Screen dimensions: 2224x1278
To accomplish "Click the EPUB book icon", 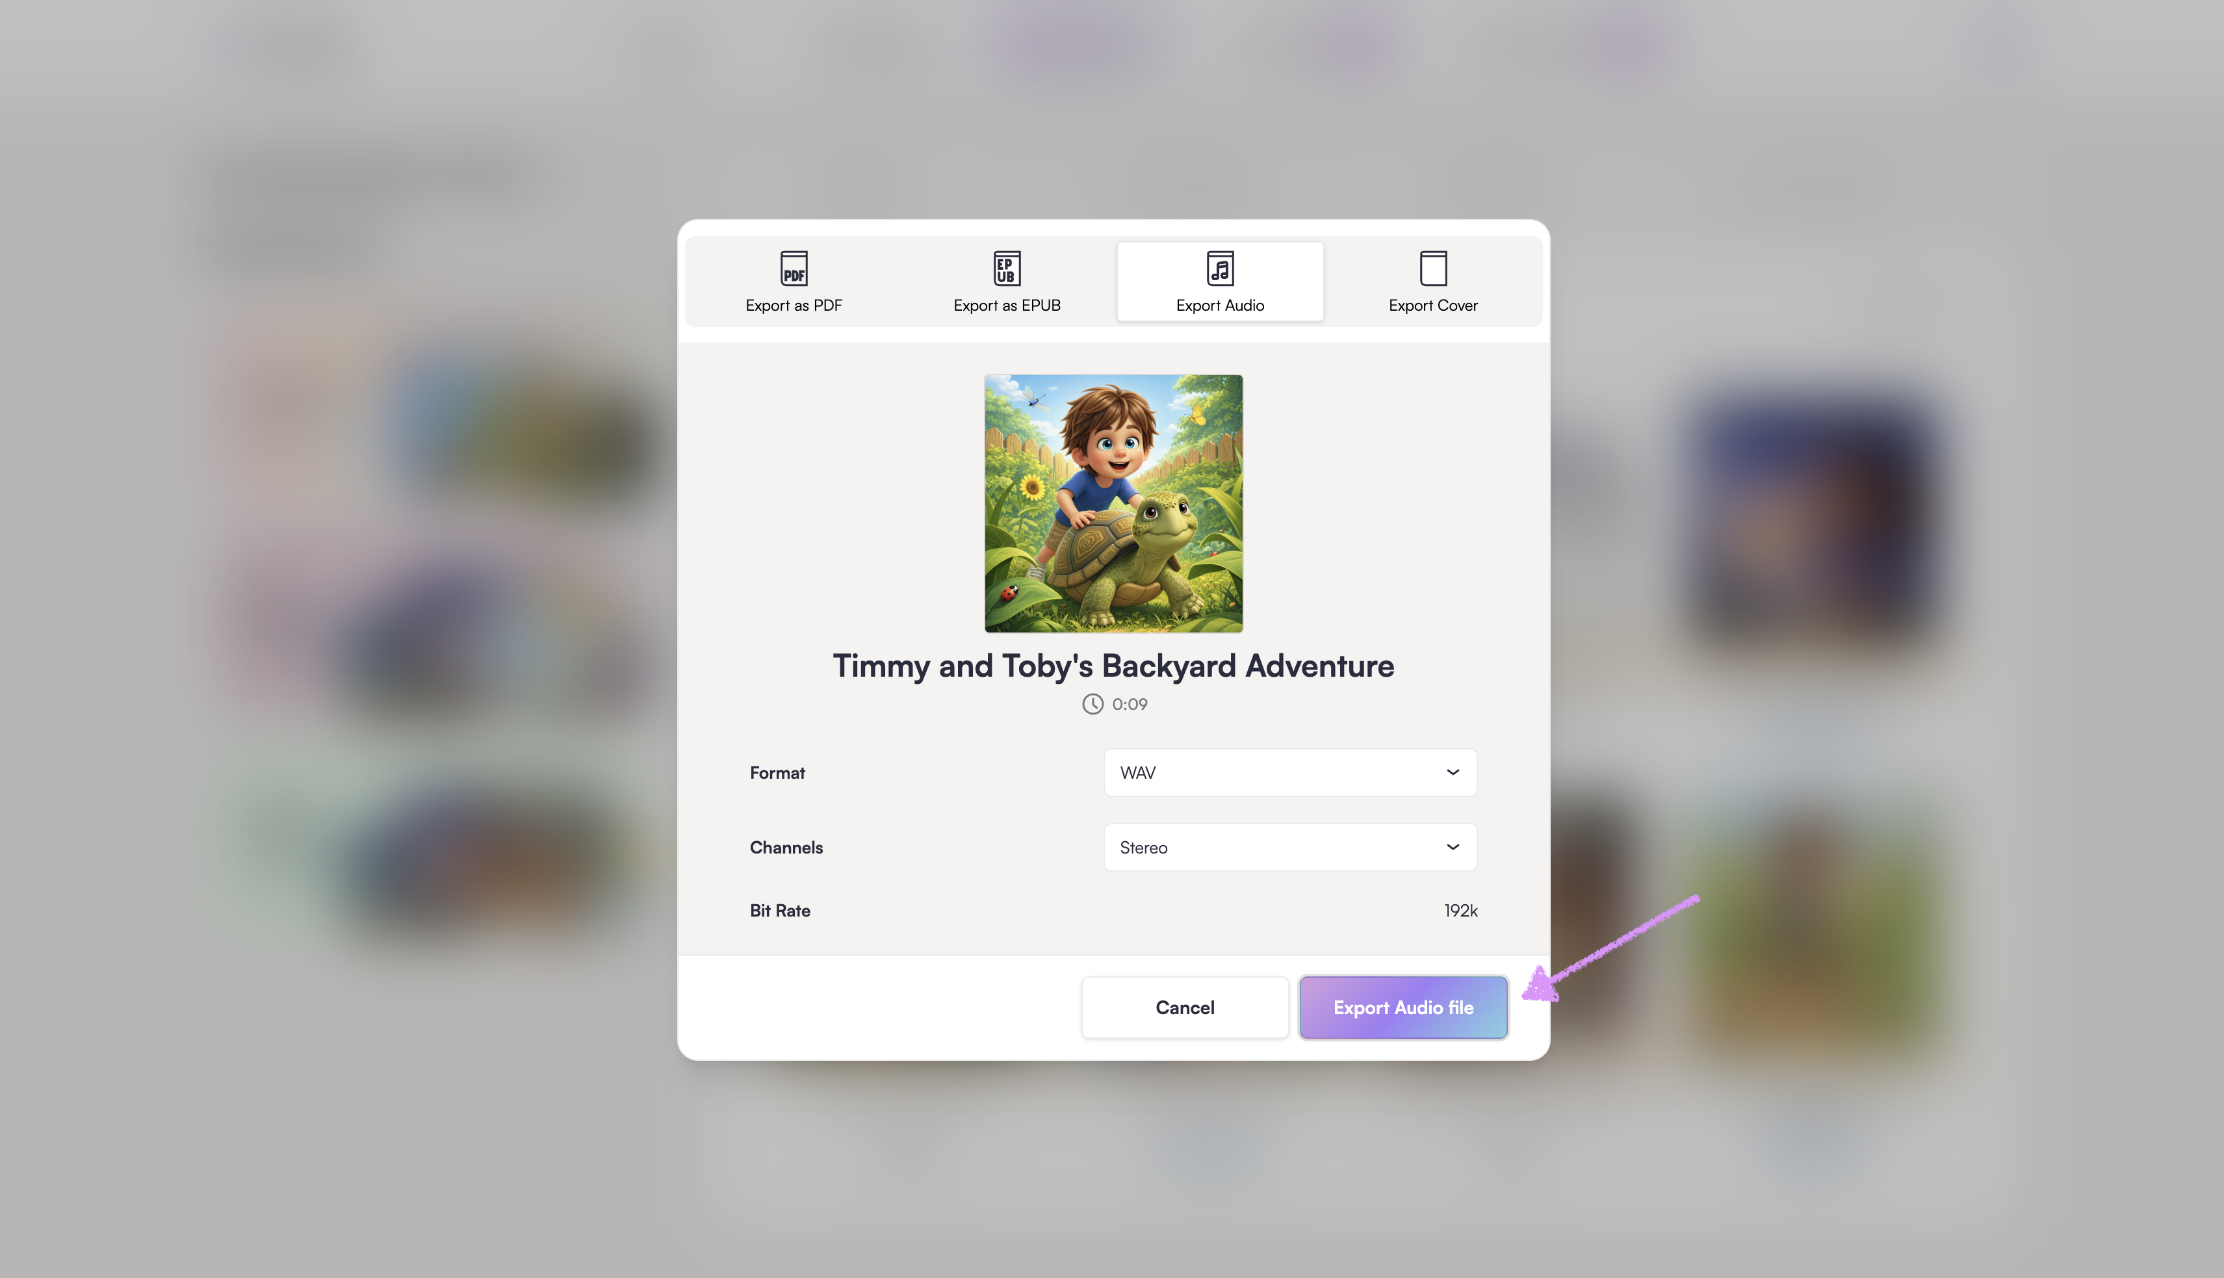I will pos(1006,268).
